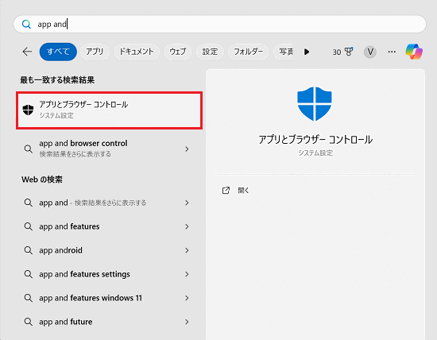The image size is (437, 340).
Task: Switch to the 設定 filter tab
Action: [x=210, y=52]
